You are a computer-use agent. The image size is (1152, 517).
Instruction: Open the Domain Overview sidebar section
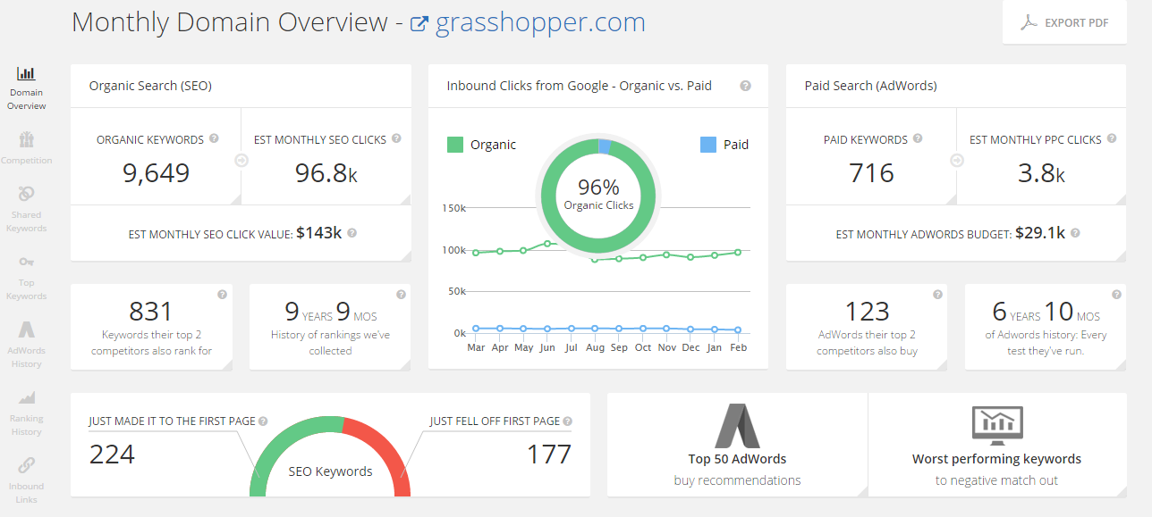pos(27,88)
